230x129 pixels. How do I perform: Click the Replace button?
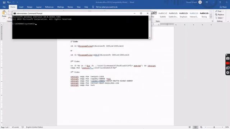click(220, 15)
